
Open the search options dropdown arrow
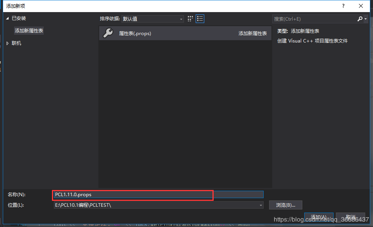click(x=366, y=18)
